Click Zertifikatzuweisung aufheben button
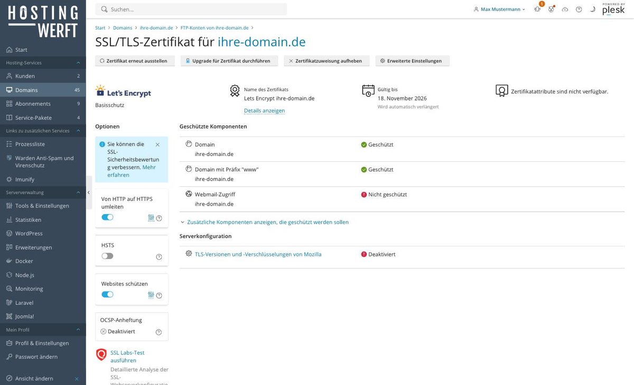The image size is (634, 385). click(326, 61)
